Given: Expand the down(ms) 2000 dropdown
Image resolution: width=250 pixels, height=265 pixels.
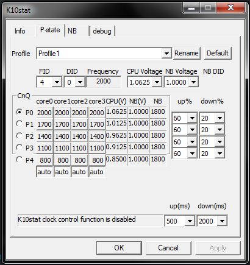Looking at the screenshot, I should click(x=222, y=221).
